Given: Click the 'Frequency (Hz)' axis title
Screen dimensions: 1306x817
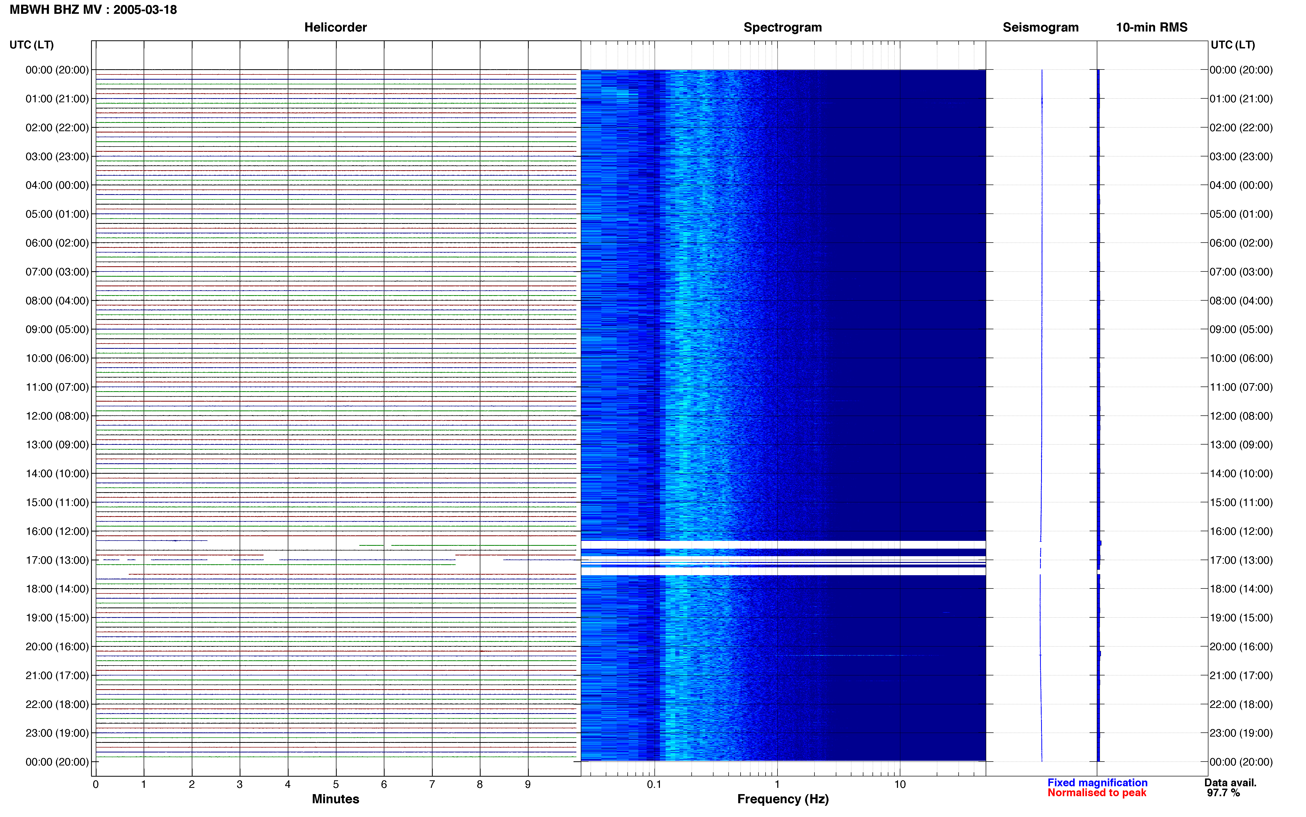Looking at the screenshot, I should 783,799.
